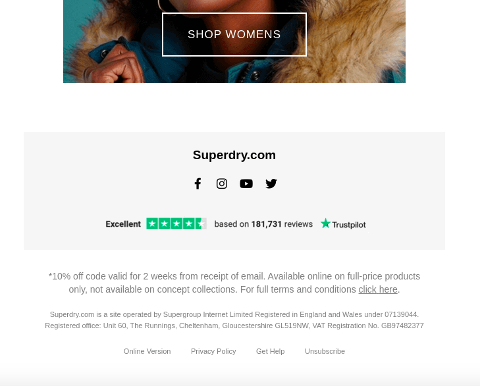Click the Trustpilot wordmark text
Screen dimensions: 480x386
pyautogui.click(x=349, y=225)
